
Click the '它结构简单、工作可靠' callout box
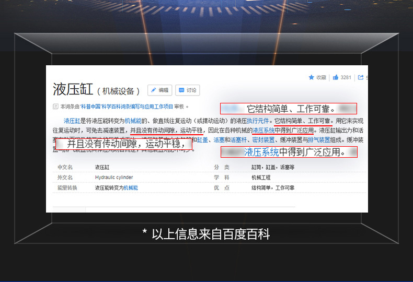[288, 109]
